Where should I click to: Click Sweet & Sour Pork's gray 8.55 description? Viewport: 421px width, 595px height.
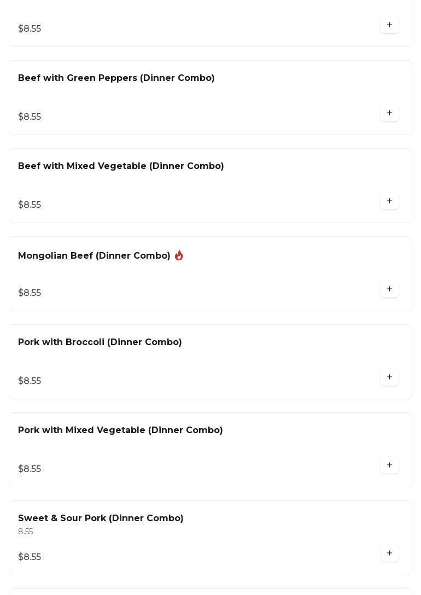point(26,532)
